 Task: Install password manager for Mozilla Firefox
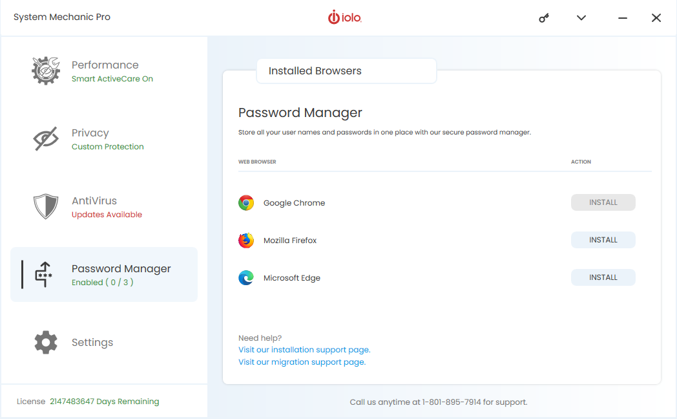coord(603,240)
